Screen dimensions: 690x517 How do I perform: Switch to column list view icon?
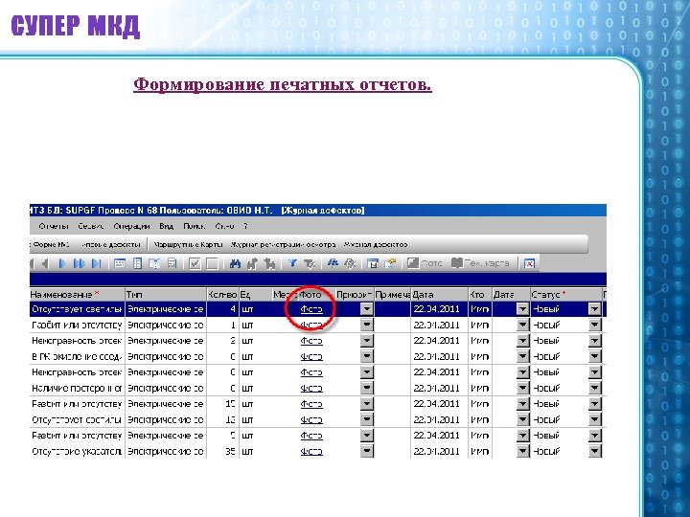click(137, 264)
